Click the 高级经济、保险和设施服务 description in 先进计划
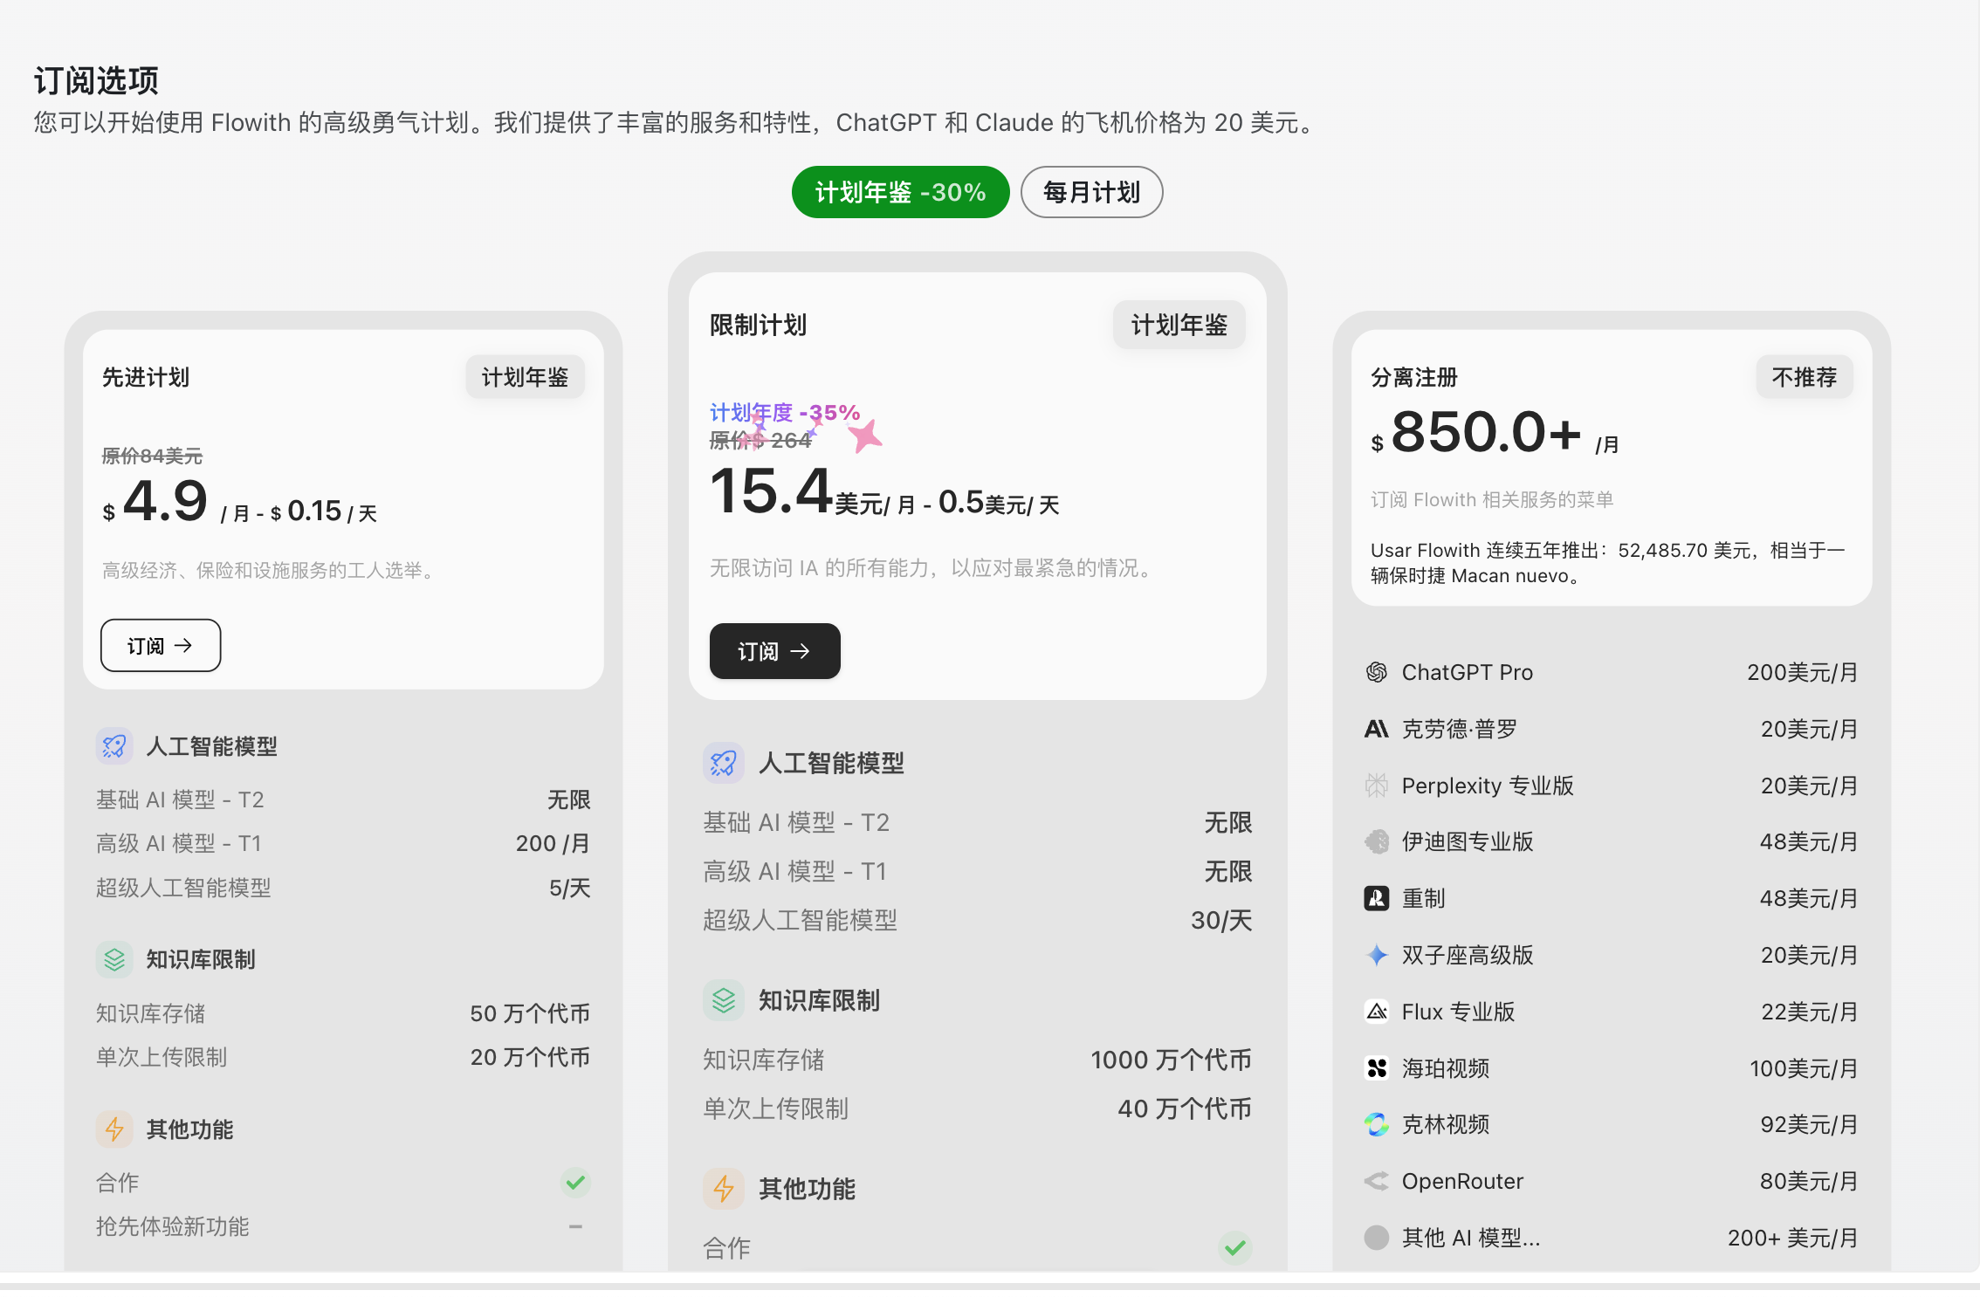The width and height of the screenshot is (1980, 1297). [x=271, y=570]
